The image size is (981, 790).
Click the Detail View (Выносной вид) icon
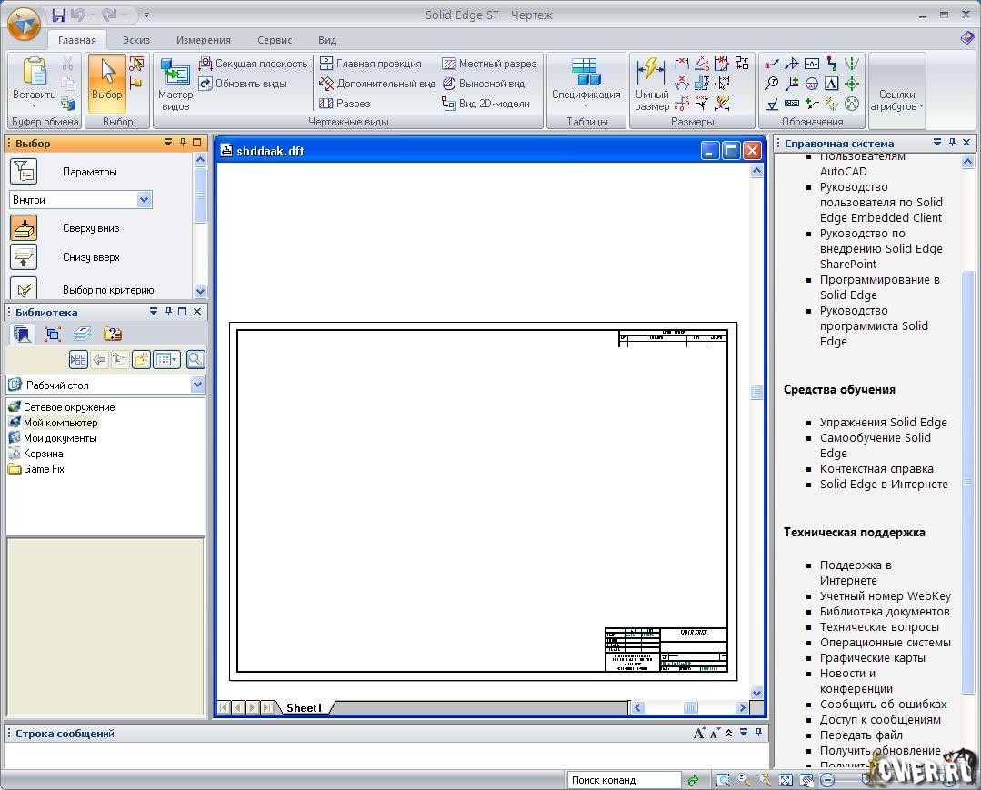(449, 84)
